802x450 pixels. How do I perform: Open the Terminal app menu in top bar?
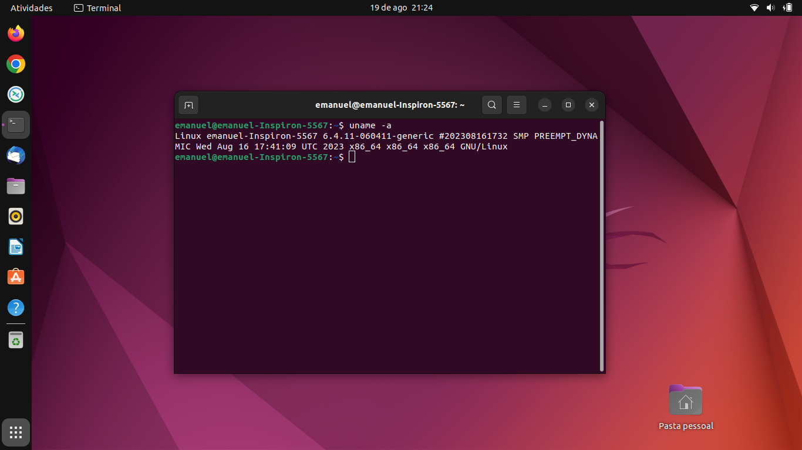point(97,8)
